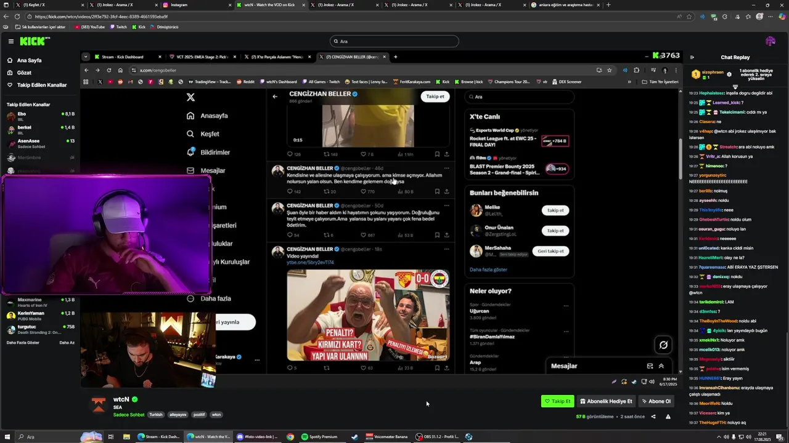Open the Kick hamburger sidebar menu
This screenshot has width=789, height=443.
10,41
